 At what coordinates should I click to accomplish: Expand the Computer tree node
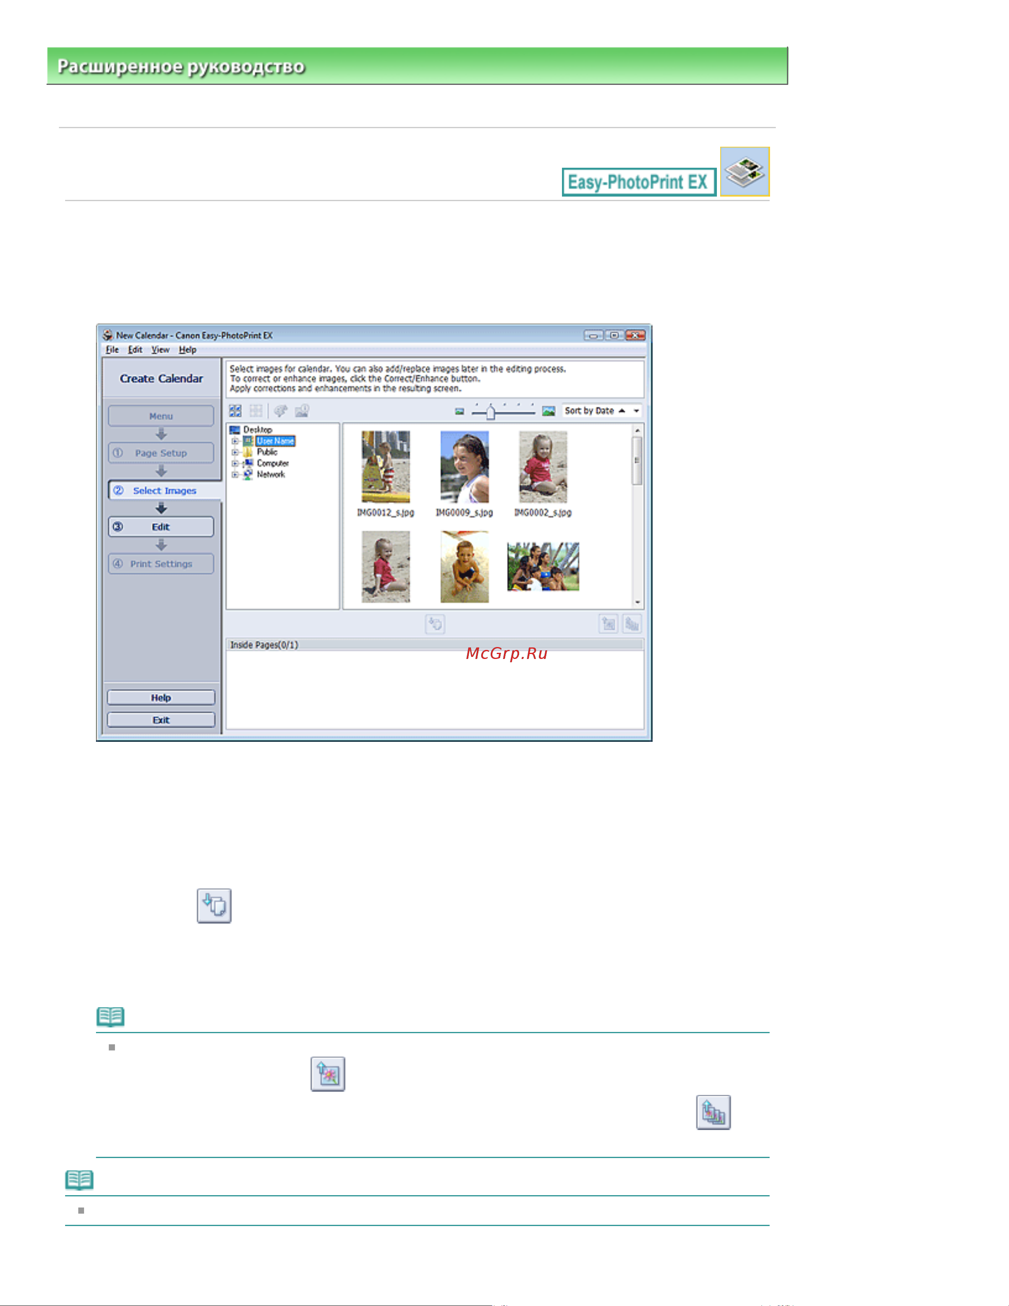236,464
